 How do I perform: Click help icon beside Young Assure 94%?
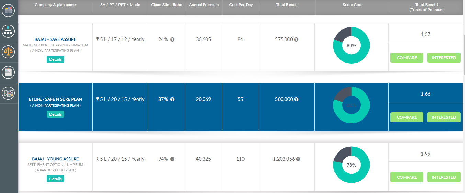[172, 159]
